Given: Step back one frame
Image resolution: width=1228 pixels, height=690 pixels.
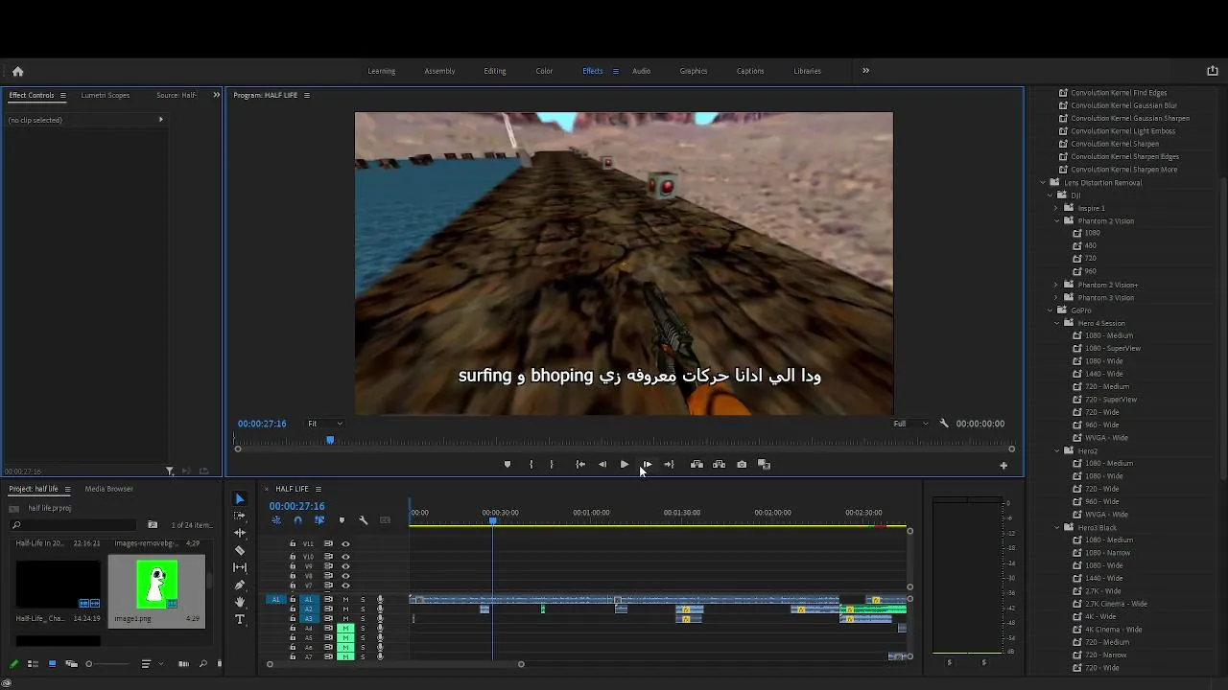Looking at the screenshot, I should pos(602,465).
